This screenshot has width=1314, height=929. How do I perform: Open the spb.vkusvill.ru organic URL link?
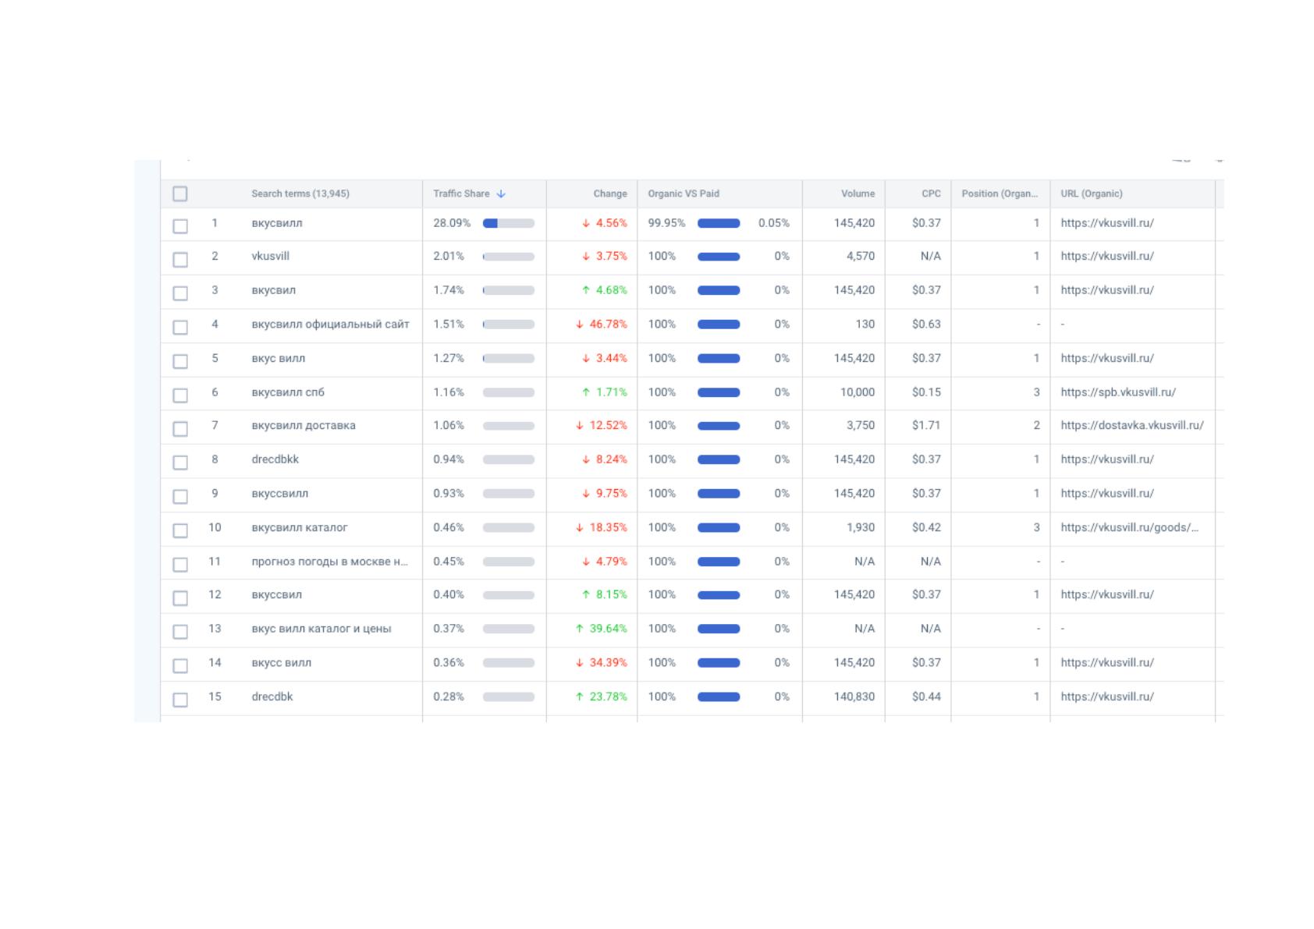click(x=1118, y=392)
